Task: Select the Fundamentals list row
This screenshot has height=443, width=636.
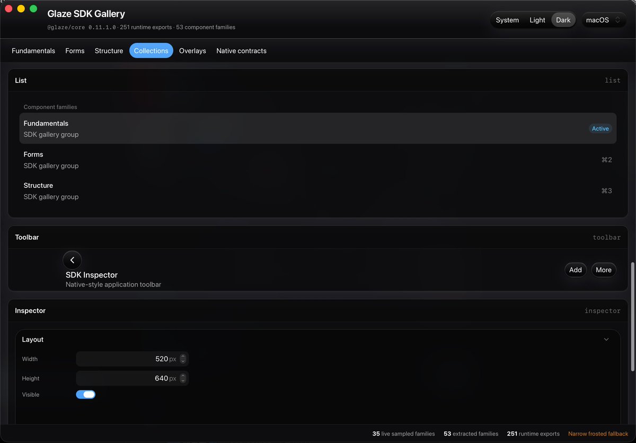Action: (318, 128)
